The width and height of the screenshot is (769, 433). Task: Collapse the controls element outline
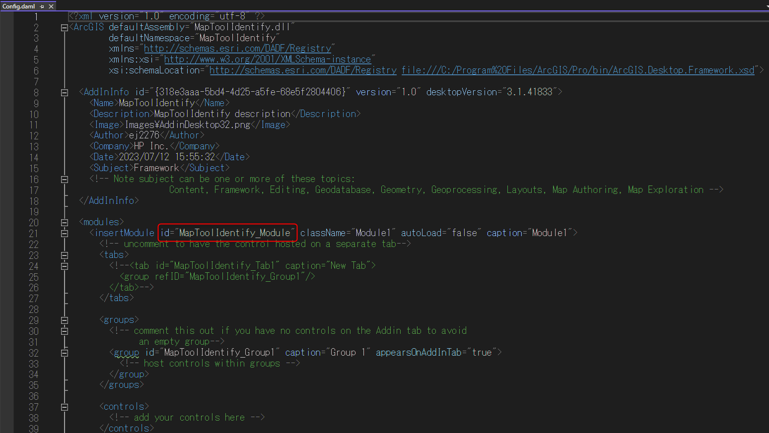point(64,407)
